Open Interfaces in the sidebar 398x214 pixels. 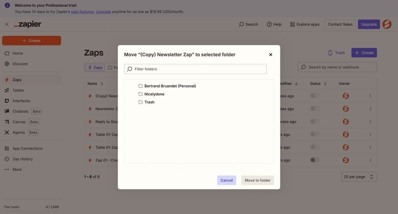click(31, 101)
